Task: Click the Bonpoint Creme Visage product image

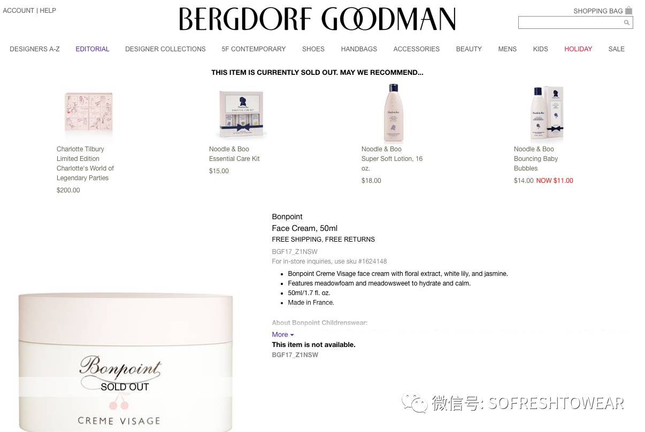Action: [x=126, y=361]
